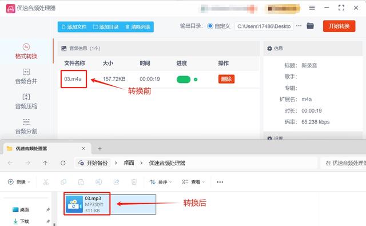
Task: Click the output path field C:\Users\17486\Deskto
Action: pyautogui.click(x=264, y=26)
